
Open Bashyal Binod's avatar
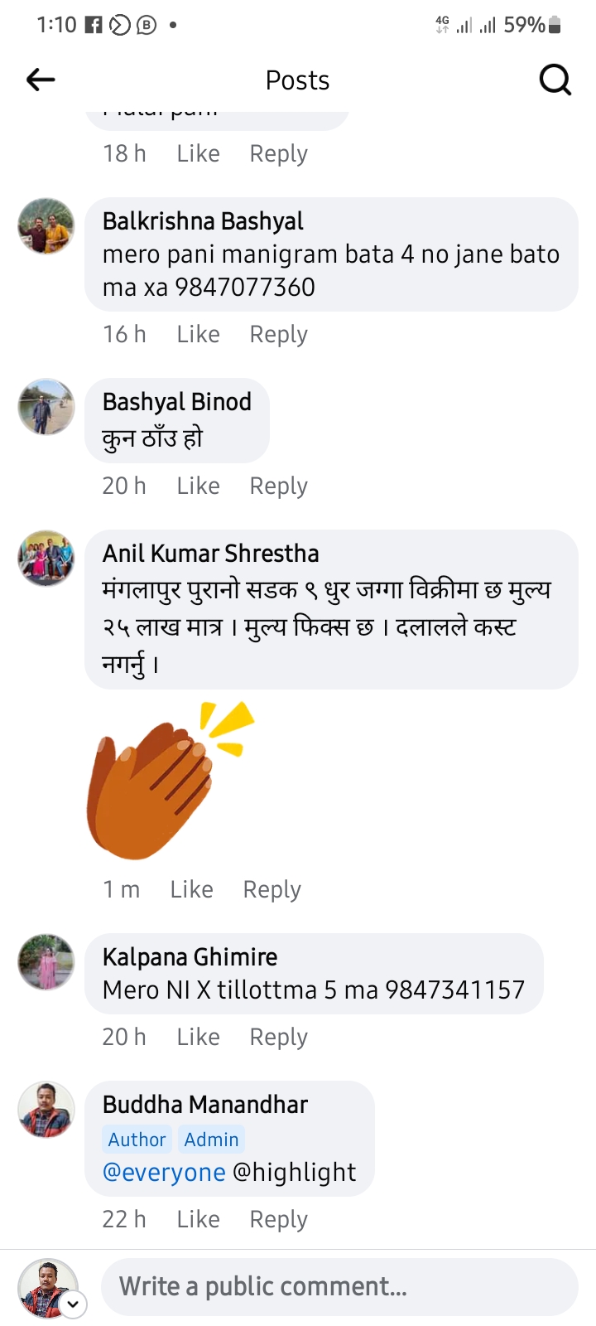pyautogui.click(x=46, y=407)
